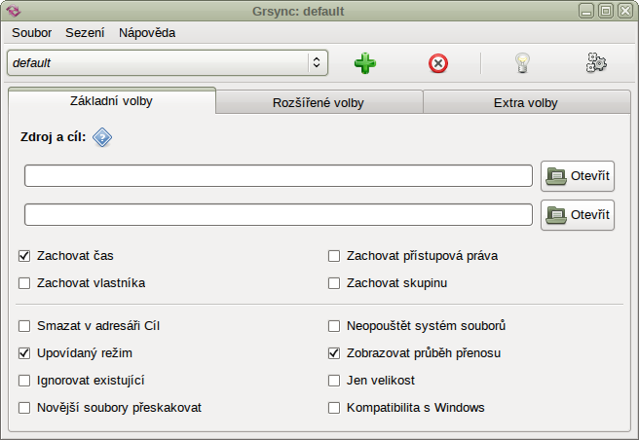639x440 pixels.
Task: Expand the default session dropdown
Action: tap(316, 62)
